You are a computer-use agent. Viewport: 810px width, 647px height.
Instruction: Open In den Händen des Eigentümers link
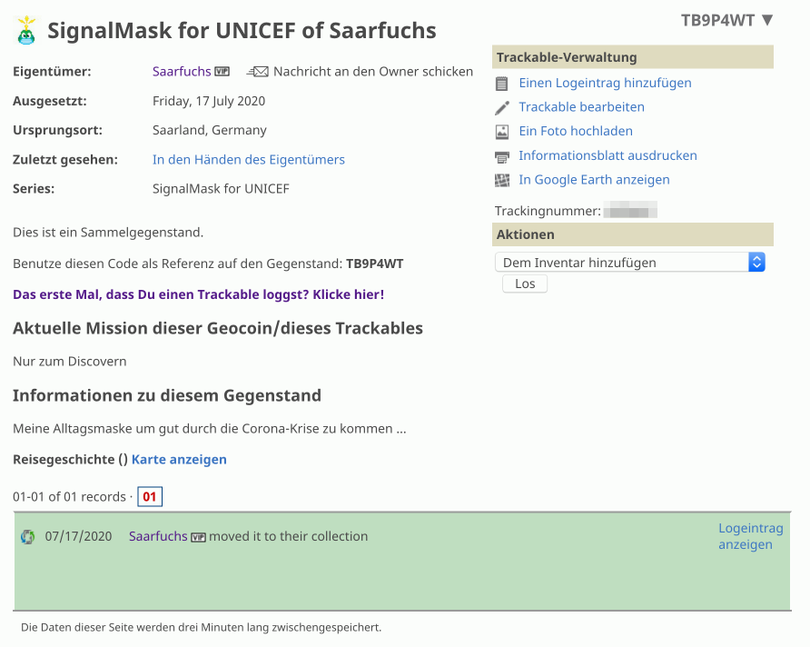(x=249, y=160)
